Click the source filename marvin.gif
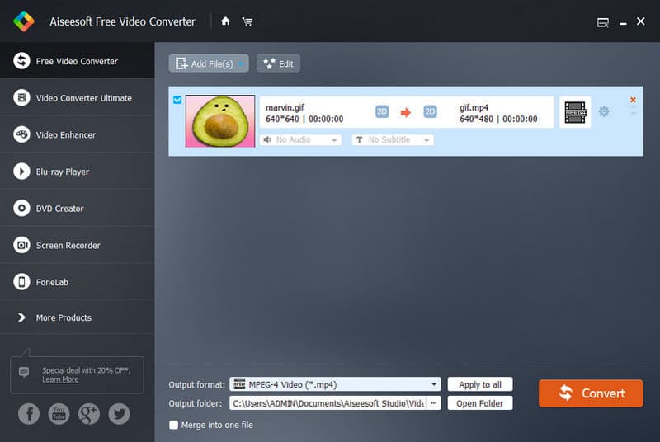 285,107
